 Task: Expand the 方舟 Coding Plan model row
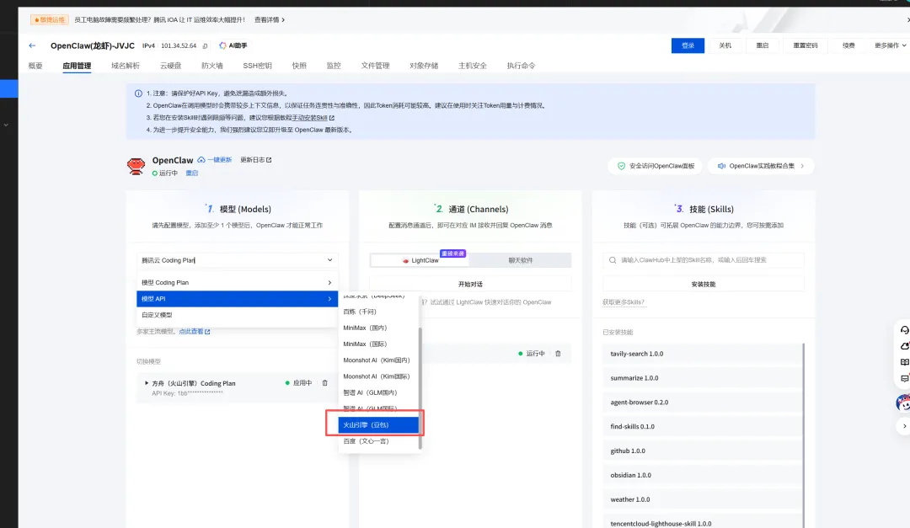(147, 383)
